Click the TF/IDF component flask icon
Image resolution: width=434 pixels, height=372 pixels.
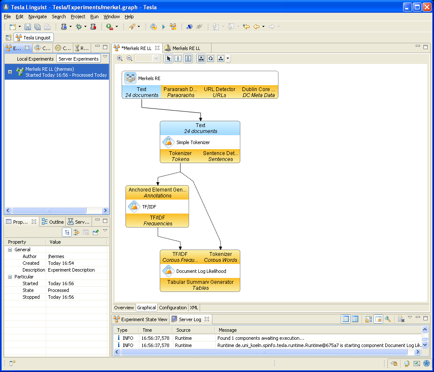(134, 207)
